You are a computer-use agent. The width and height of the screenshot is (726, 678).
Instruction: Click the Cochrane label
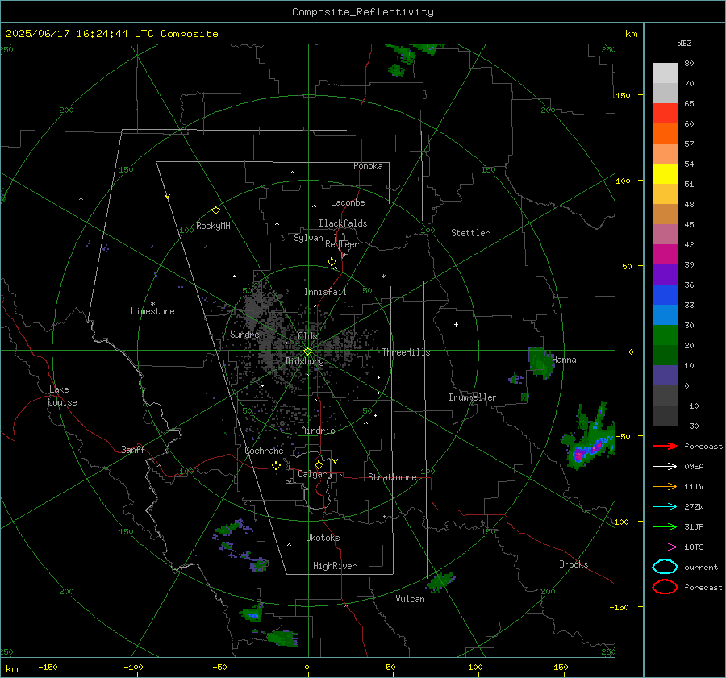pyautogui.click(x=264, y=451)
